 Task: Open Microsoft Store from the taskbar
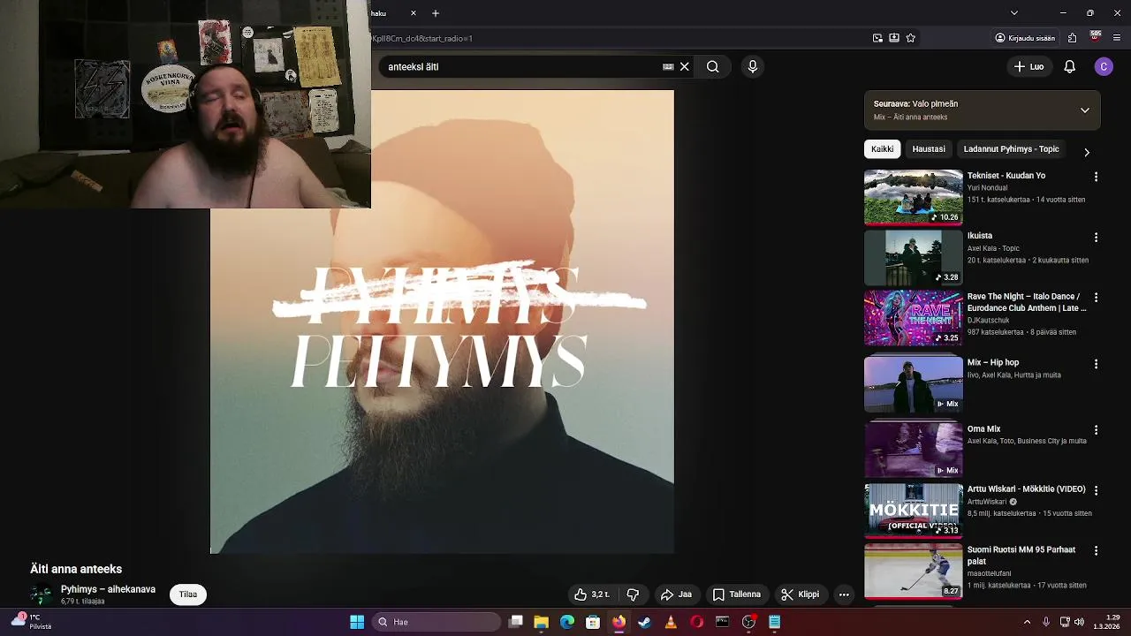coord(593,622)
